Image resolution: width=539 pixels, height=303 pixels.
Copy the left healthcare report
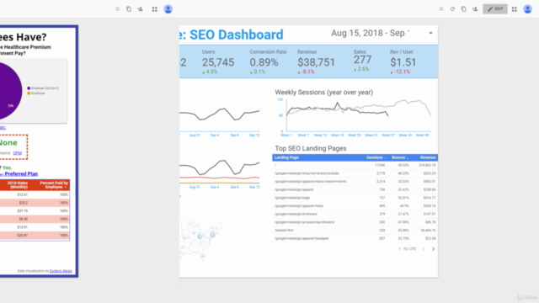(x=129, y=9)
